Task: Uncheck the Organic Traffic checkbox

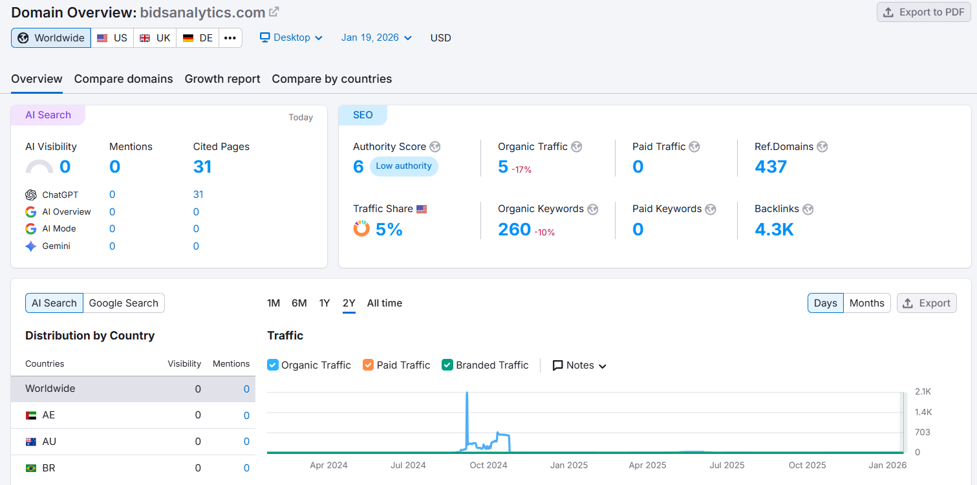Action: point(273,365)
